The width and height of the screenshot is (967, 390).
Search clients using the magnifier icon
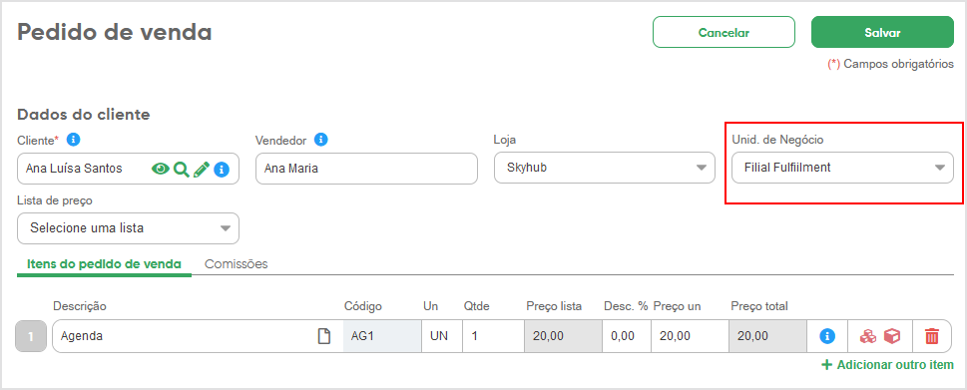click(x=182, y=169)
